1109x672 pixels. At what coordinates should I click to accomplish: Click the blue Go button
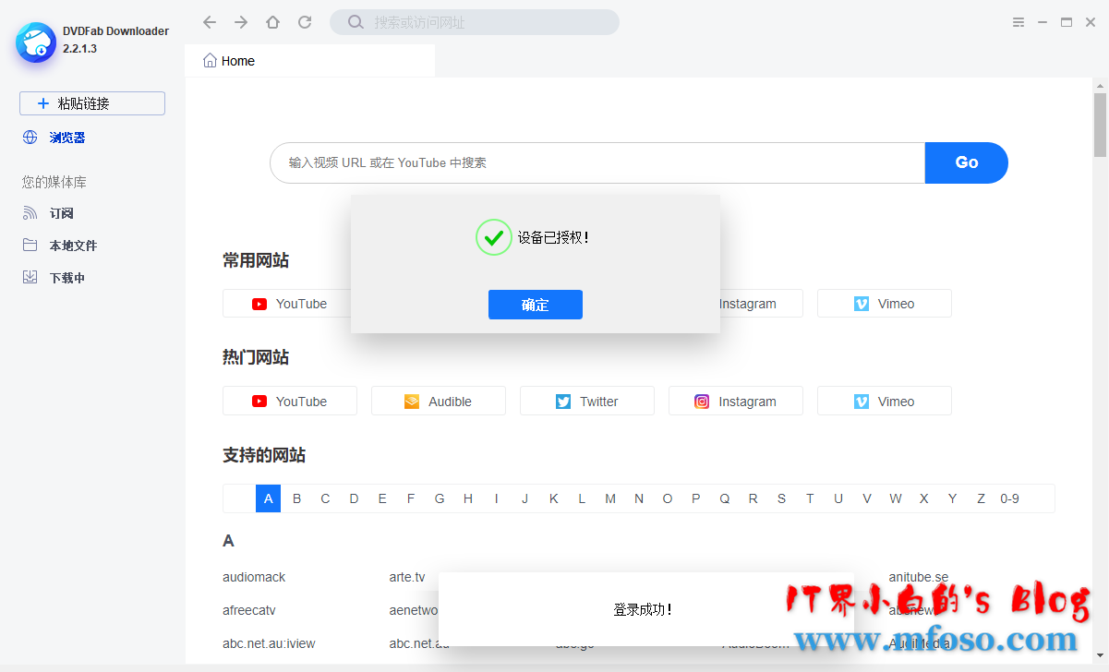[x=966, y=162]
